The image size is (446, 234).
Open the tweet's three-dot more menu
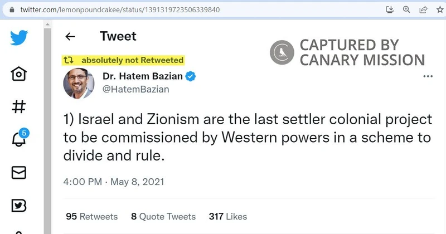click(428, 76)
